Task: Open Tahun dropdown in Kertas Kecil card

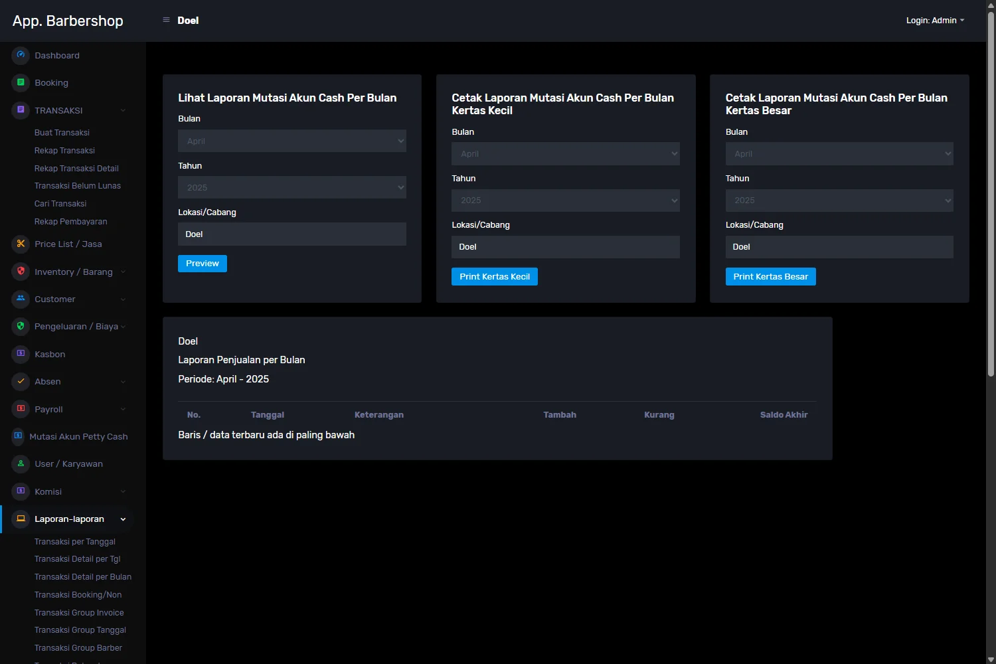Action: (x=565, y=201)
